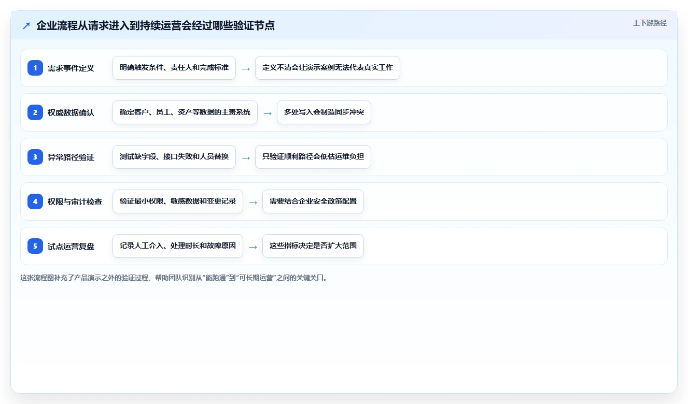The height and width of the screenshot is (404, 688).
Task: Click the box 这些指标决定是否扩大范围
Action: coord(313,246)
